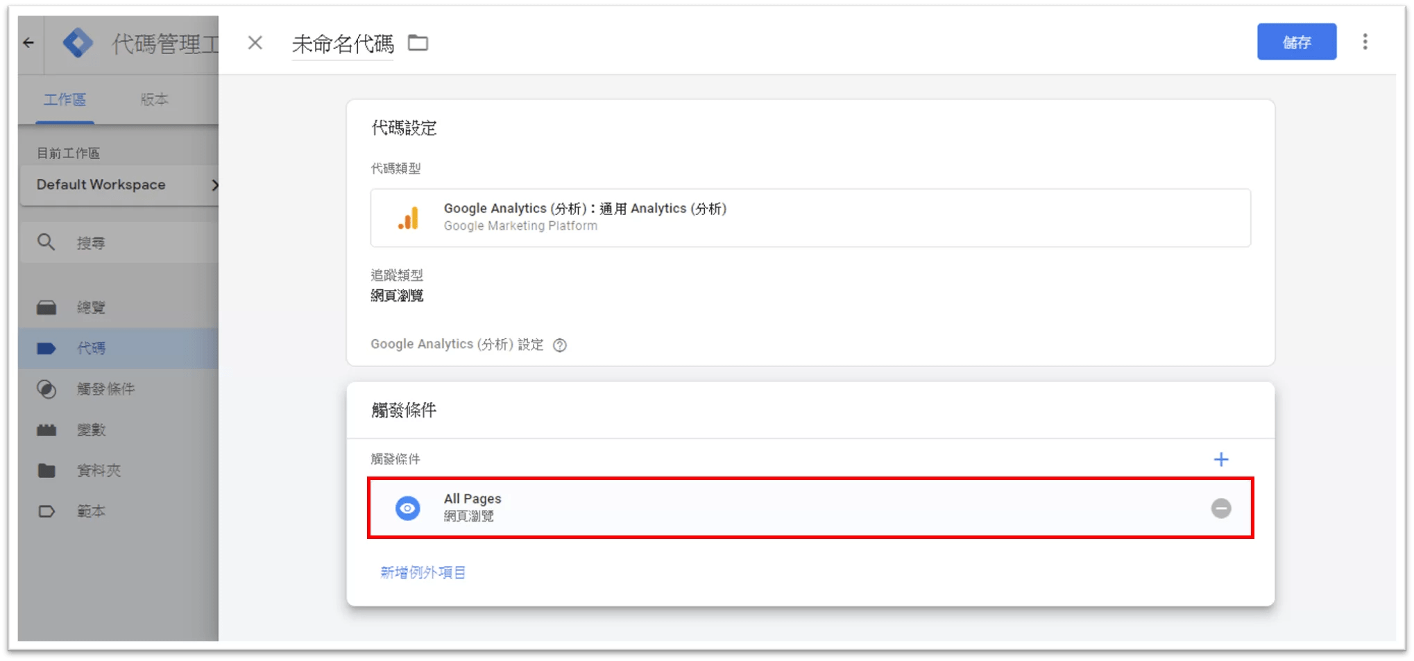Image resolution: width=1414 pixels, height=661 pixels.
Task: Open the folder icon beside tag name
Action: [418, 43]
